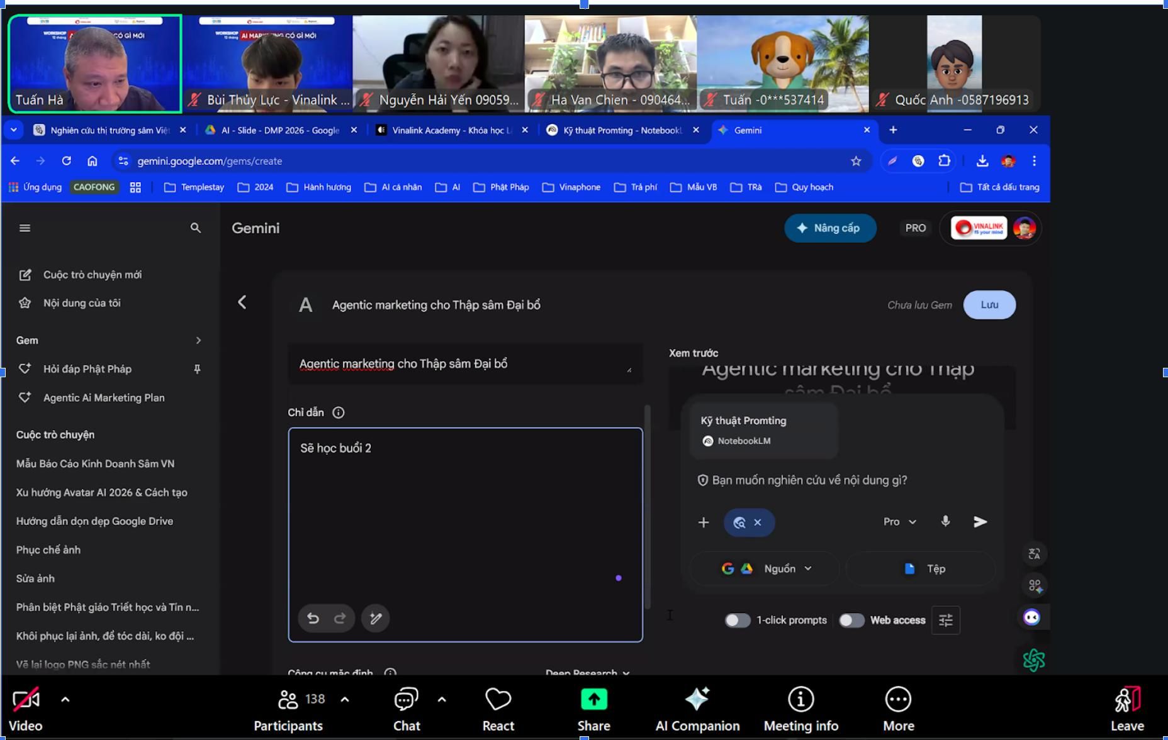Open the More menu in Zoom's toolbar

pyautogui.click(x=897, y=699)
